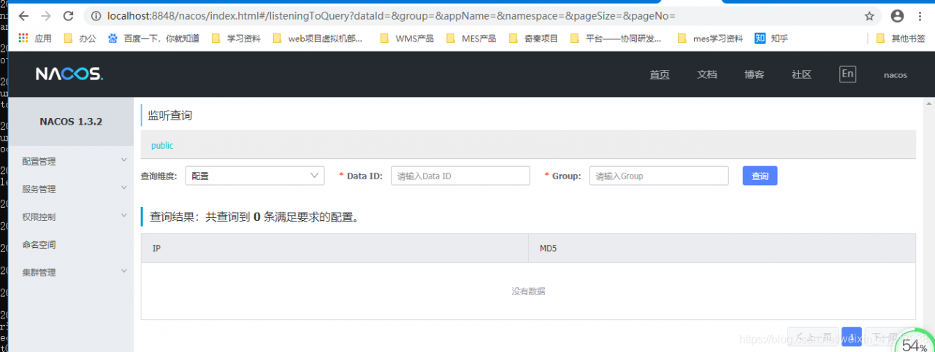The image size is (935, 352).
Task: Click the IP column header
Action: click(x=335, y=249)
